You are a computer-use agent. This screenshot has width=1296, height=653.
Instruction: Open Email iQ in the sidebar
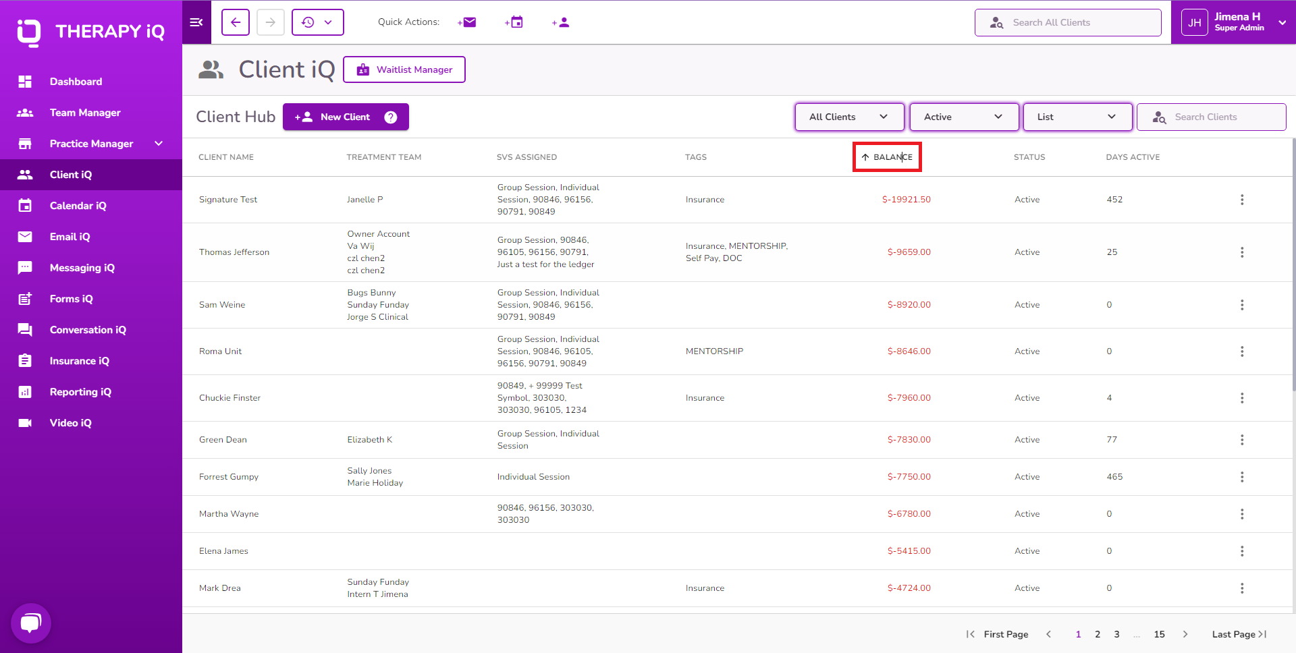coord(70,236)
